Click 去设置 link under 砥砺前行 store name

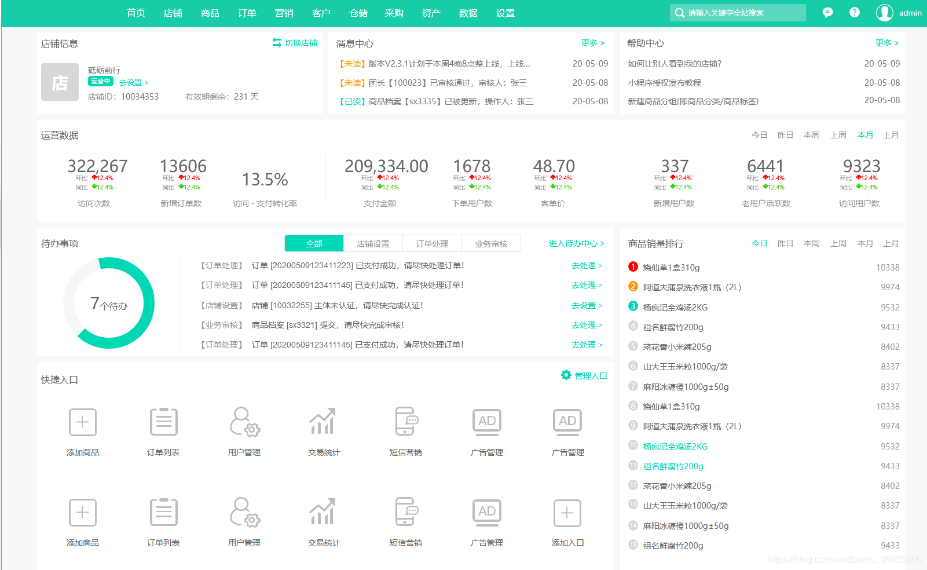(x=134, y=82)
